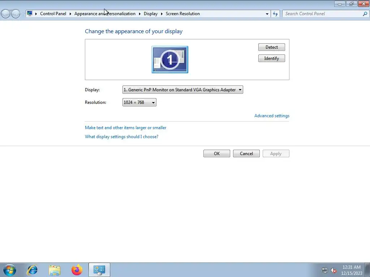Image resolution: width=370 pixels, height=277 pixels.
Task: Open Windows Explorer from taskbar
Action: (x=55, y=270)
